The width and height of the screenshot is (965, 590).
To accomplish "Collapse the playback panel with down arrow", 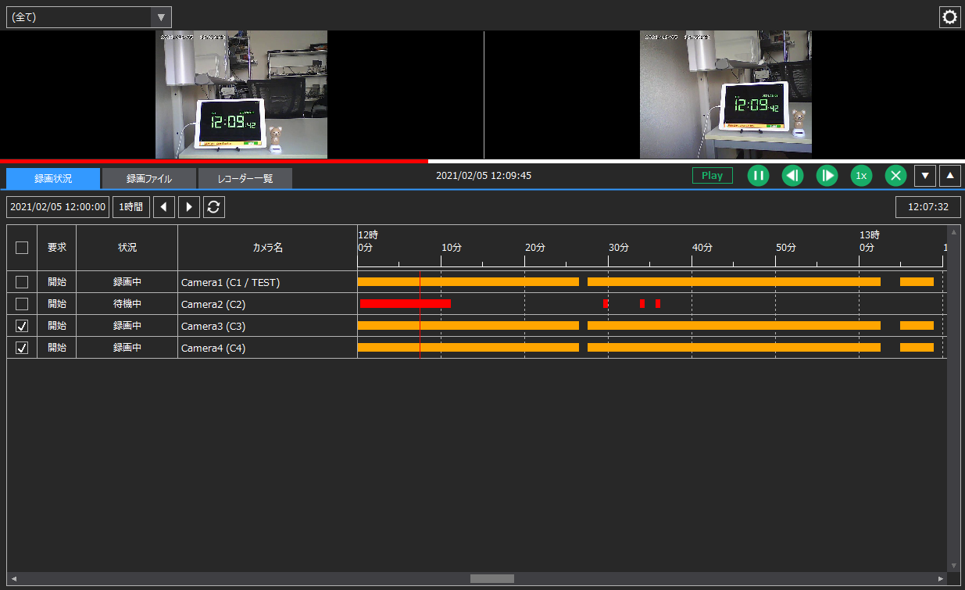I will click(925, 175).
